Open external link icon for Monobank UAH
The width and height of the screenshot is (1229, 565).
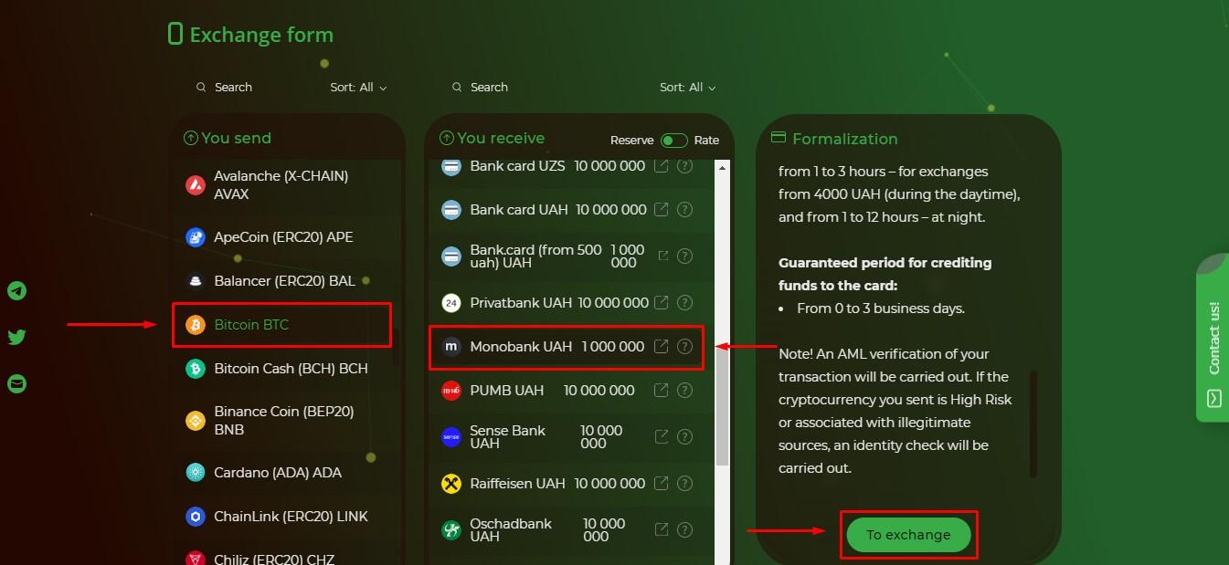(x=662, y=347)
